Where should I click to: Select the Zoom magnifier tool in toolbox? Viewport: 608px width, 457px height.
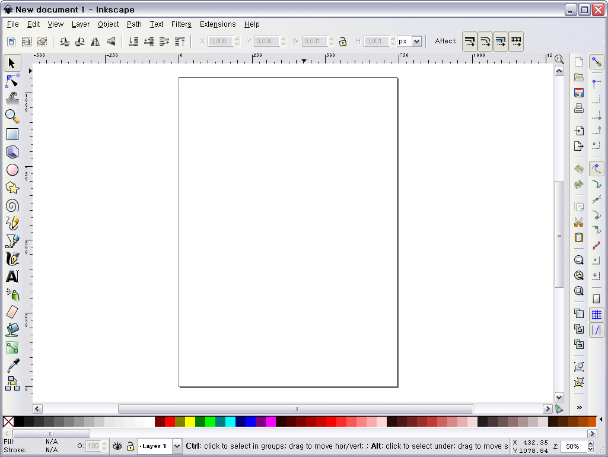tap(12, 116)
